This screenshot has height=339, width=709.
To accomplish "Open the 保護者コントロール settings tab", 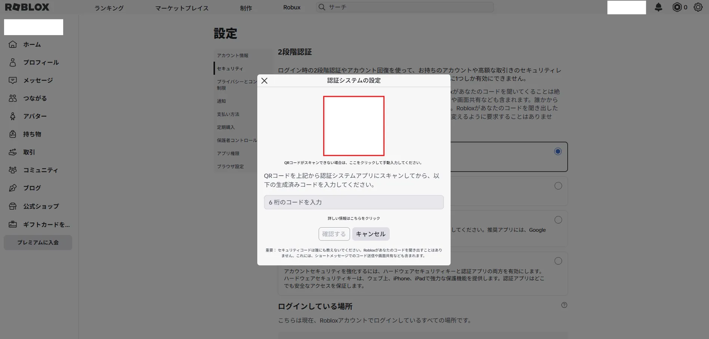I will (x=237, y=140).
